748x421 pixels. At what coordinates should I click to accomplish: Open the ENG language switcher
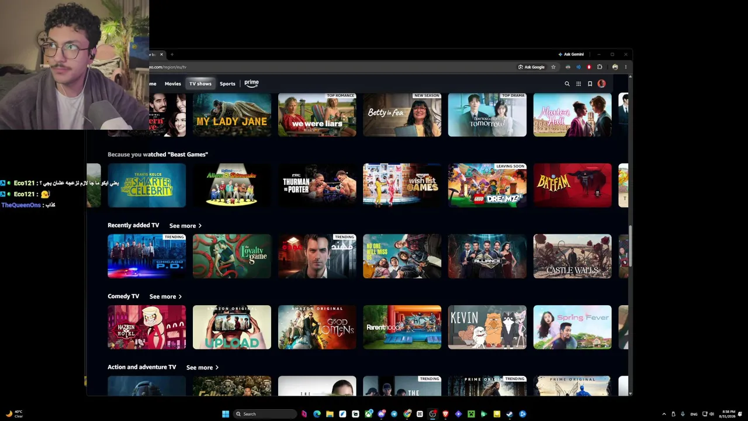[694, 414]
